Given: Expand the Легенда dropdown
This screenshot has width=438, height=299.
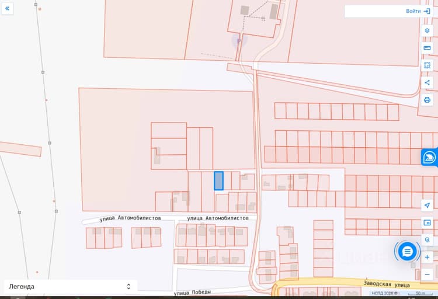Looking at the screenshot, I should [x=71, y=286].
